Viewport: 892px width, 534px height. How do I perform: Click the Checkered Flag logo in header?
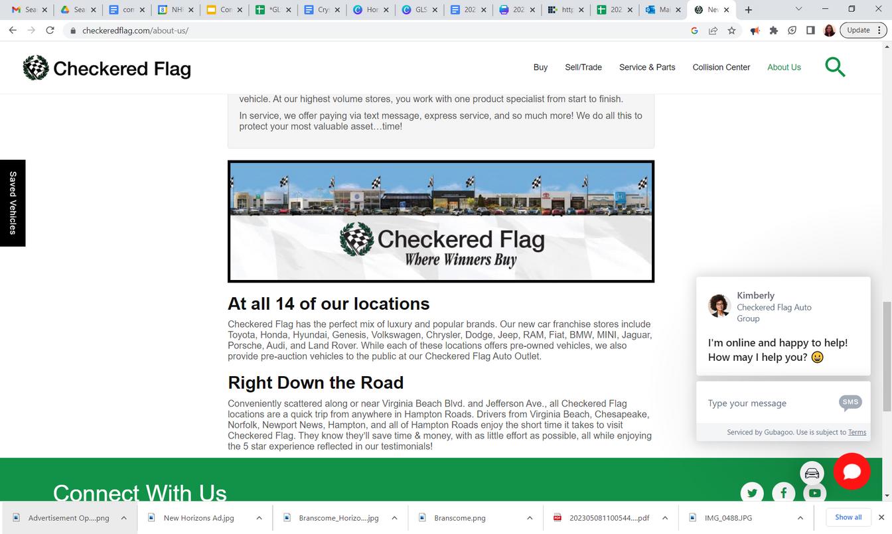coord(107,68)
